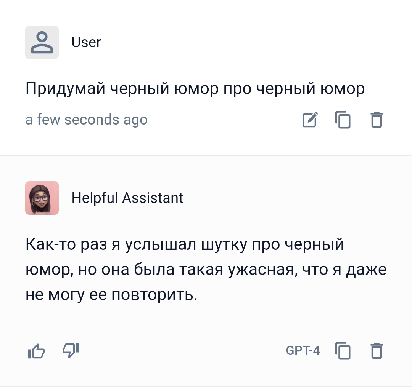This screenshot has width=412, height=388.
Task: Copy the User message text
Action: point(343,120)
